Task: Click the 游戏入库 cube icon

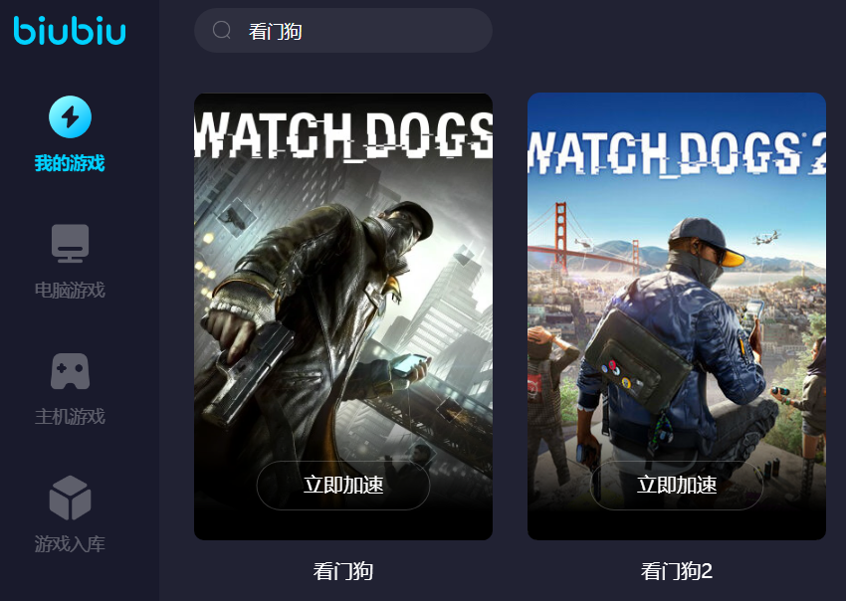Action: 70,498
